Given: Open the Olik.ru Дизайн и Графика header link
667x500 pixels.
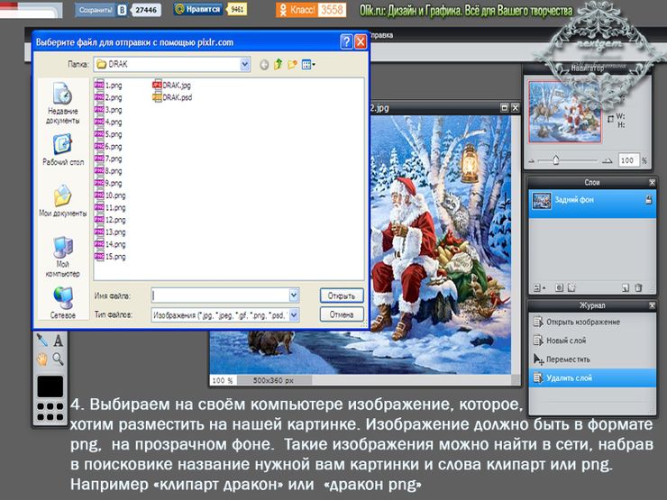Looking at the screenshot, I should [466, 10].
